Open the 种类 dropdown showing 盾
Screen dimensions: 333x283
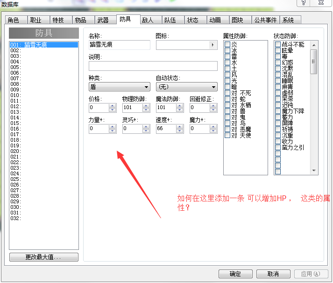(120, 87)
